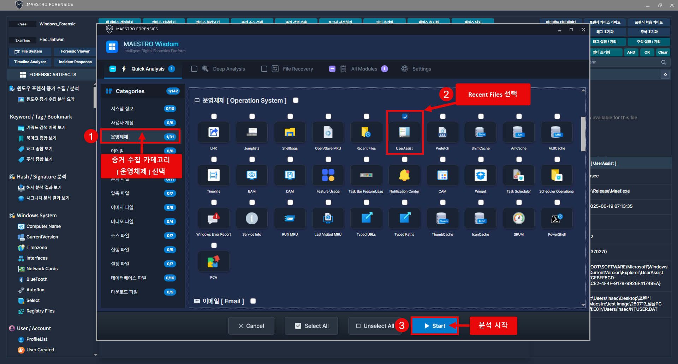Click the Cancel button
This screenshot has width=678, height=364.
(x=251, y=326)
